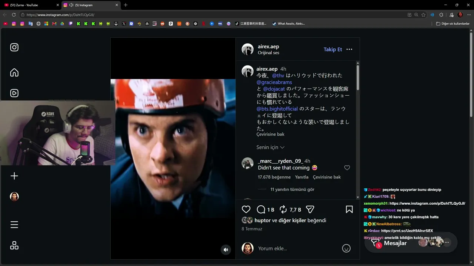Open the browser profile avatar
The image size is (474, 266).
pyautogui.click(x=460, y=15)
